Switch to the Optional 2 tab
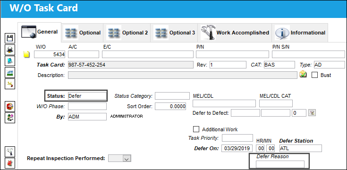347x170 pixels. point(127,33)
